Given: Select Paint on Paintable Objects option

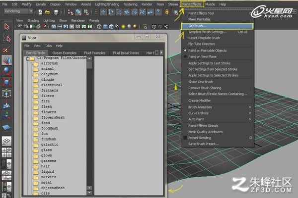Looking at the screenshot, I should click(x=207, y=50).
